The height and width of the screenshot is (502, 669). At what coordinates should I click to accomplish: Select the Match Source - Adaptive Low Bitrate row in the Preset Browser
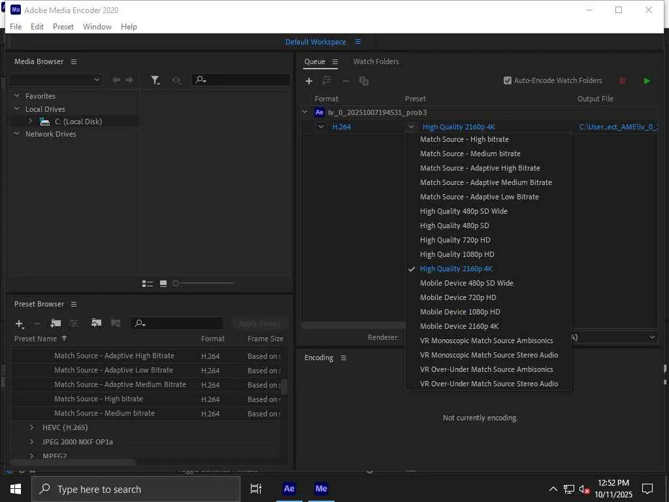tap(146, 371)
